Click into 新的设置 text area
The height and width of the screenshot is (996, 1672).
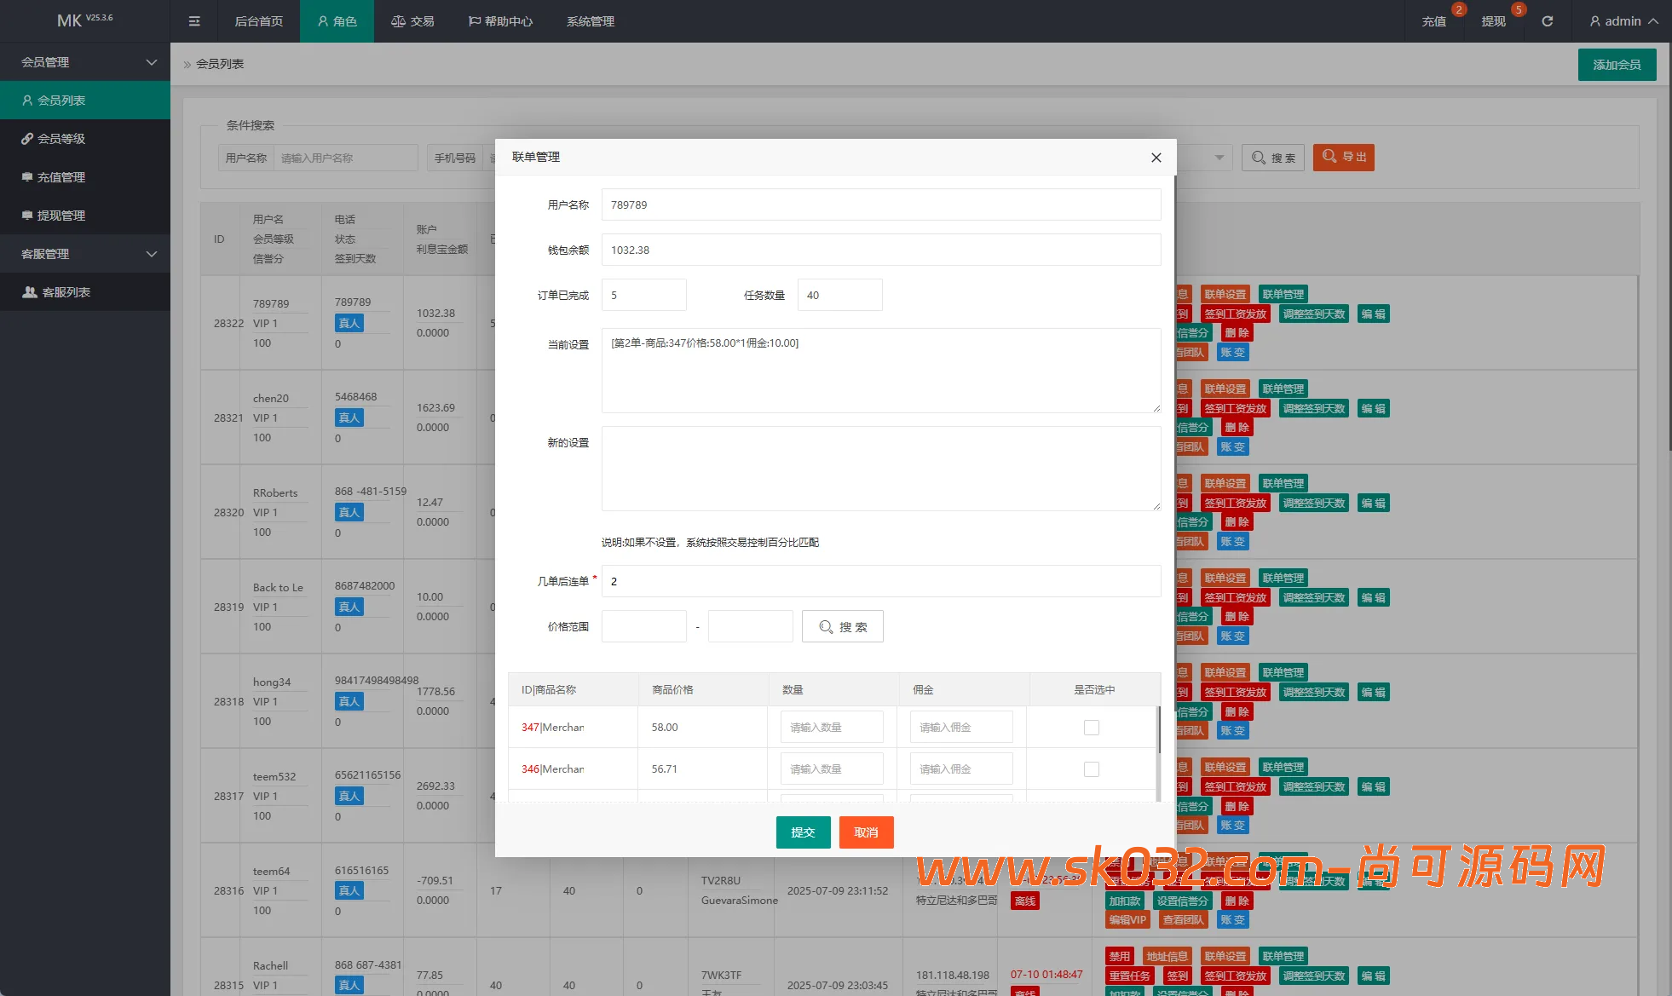tap(880, 469)
